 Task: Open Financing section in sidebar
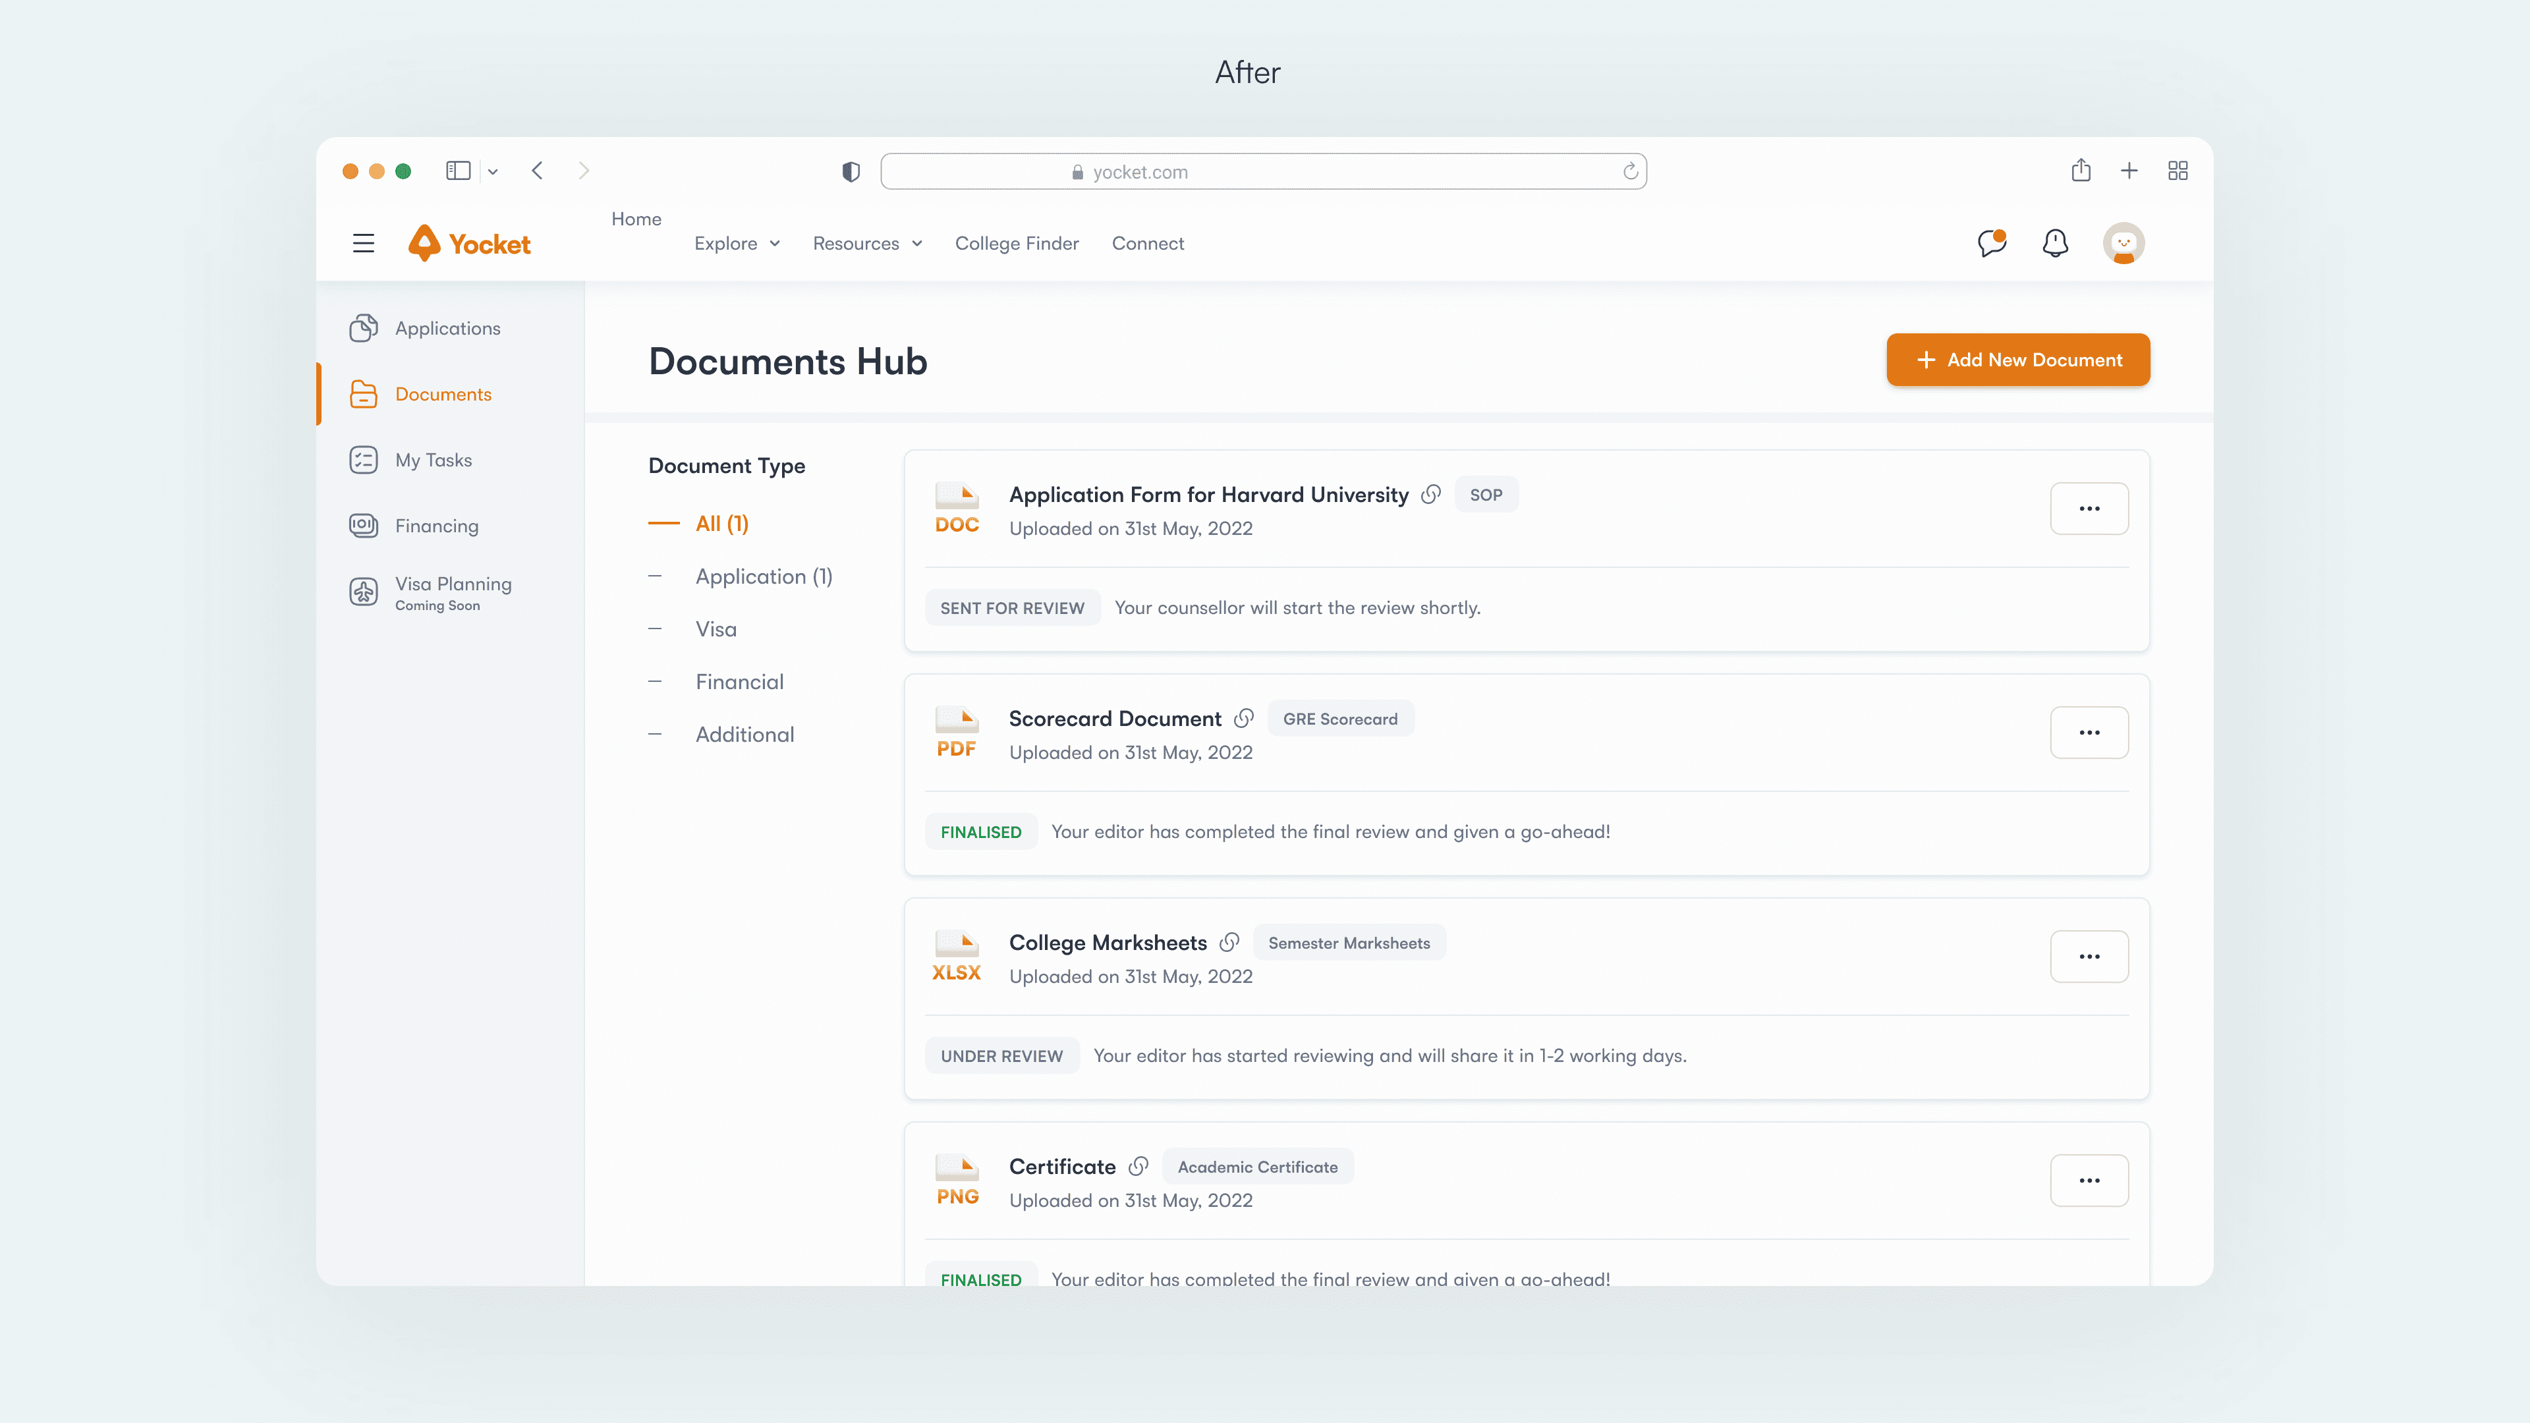point(436,526)
